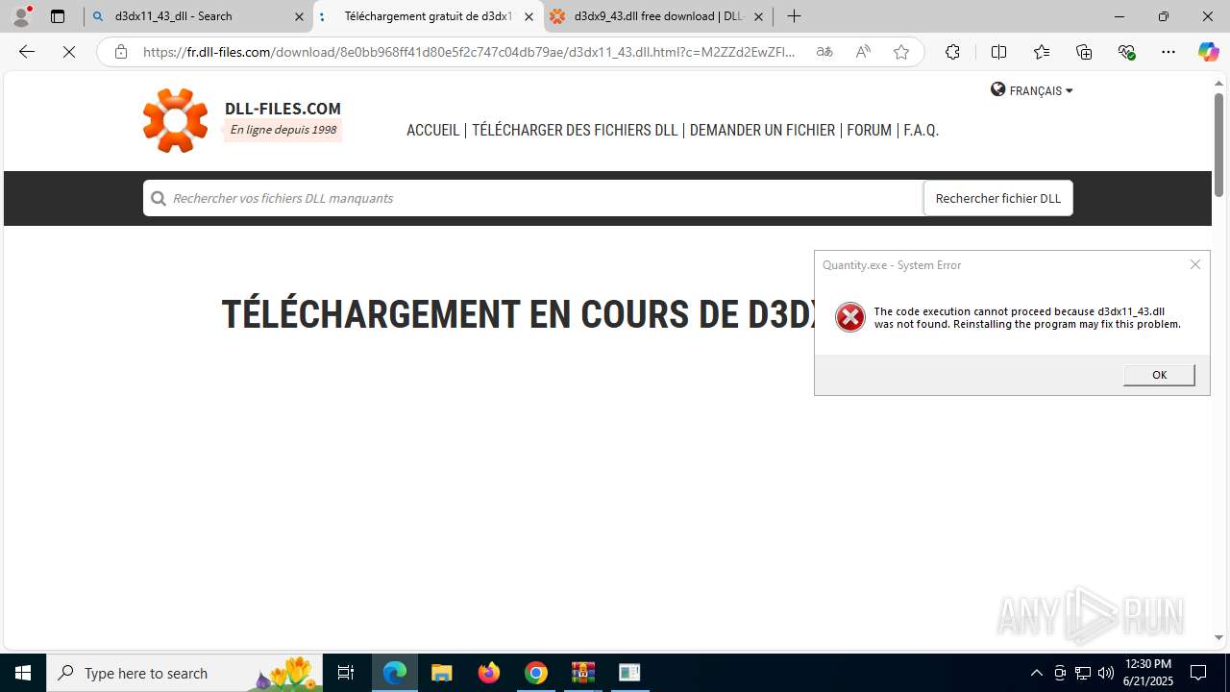
Task: Open Collections icon
Action: click(1084, 52)
